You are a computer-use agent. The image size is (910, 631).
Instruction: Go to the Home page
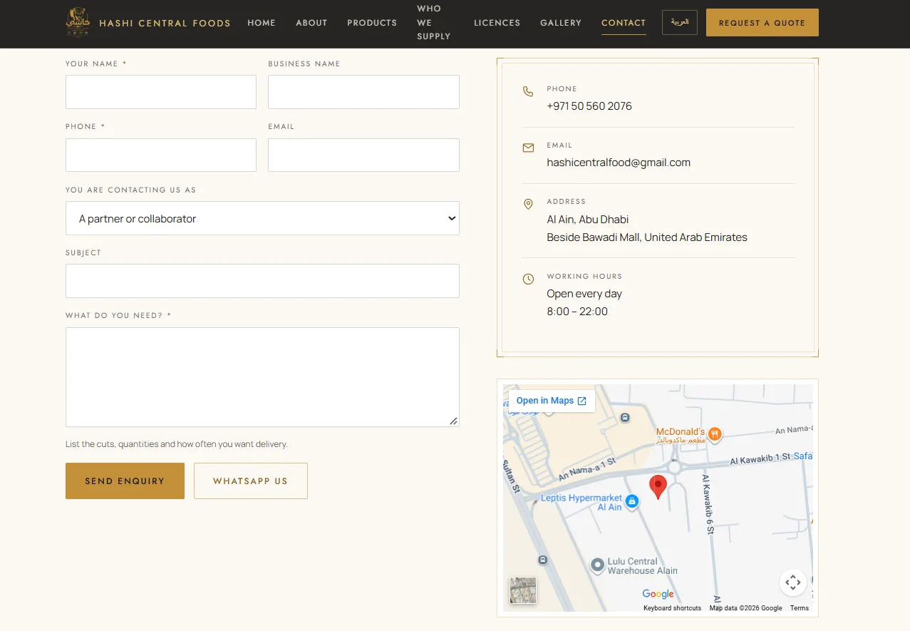click(x=262, y=23)
